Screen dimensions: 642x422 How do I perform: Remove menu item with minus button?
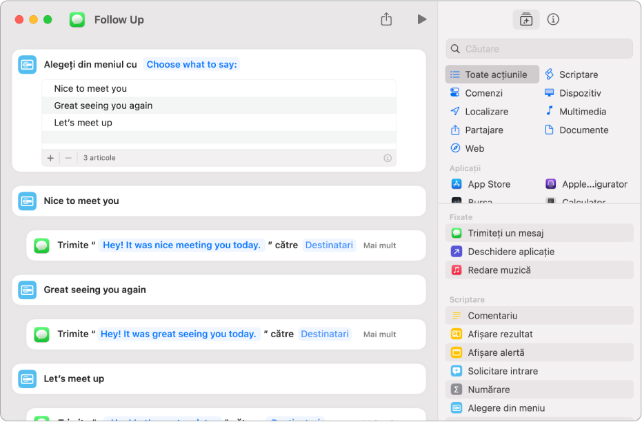(x=68, y=158)
